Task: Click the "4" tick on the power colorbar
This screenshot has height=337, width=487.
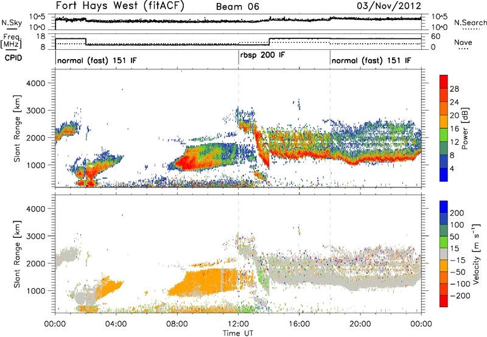Action: click(x=452, y=168)
